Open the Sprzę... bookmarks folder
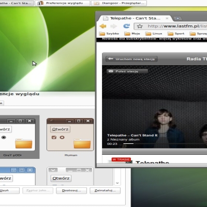 pyautogui.click(x=198, y=34)
